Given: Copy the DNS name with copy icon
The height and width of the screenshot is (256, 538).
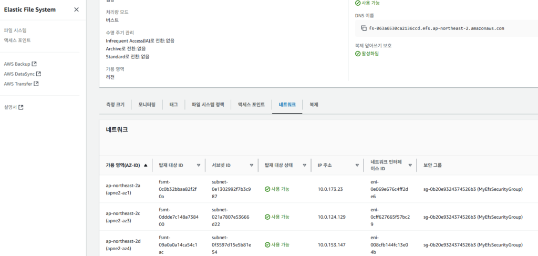Looking at the screenshot, I should click(364, 28).
